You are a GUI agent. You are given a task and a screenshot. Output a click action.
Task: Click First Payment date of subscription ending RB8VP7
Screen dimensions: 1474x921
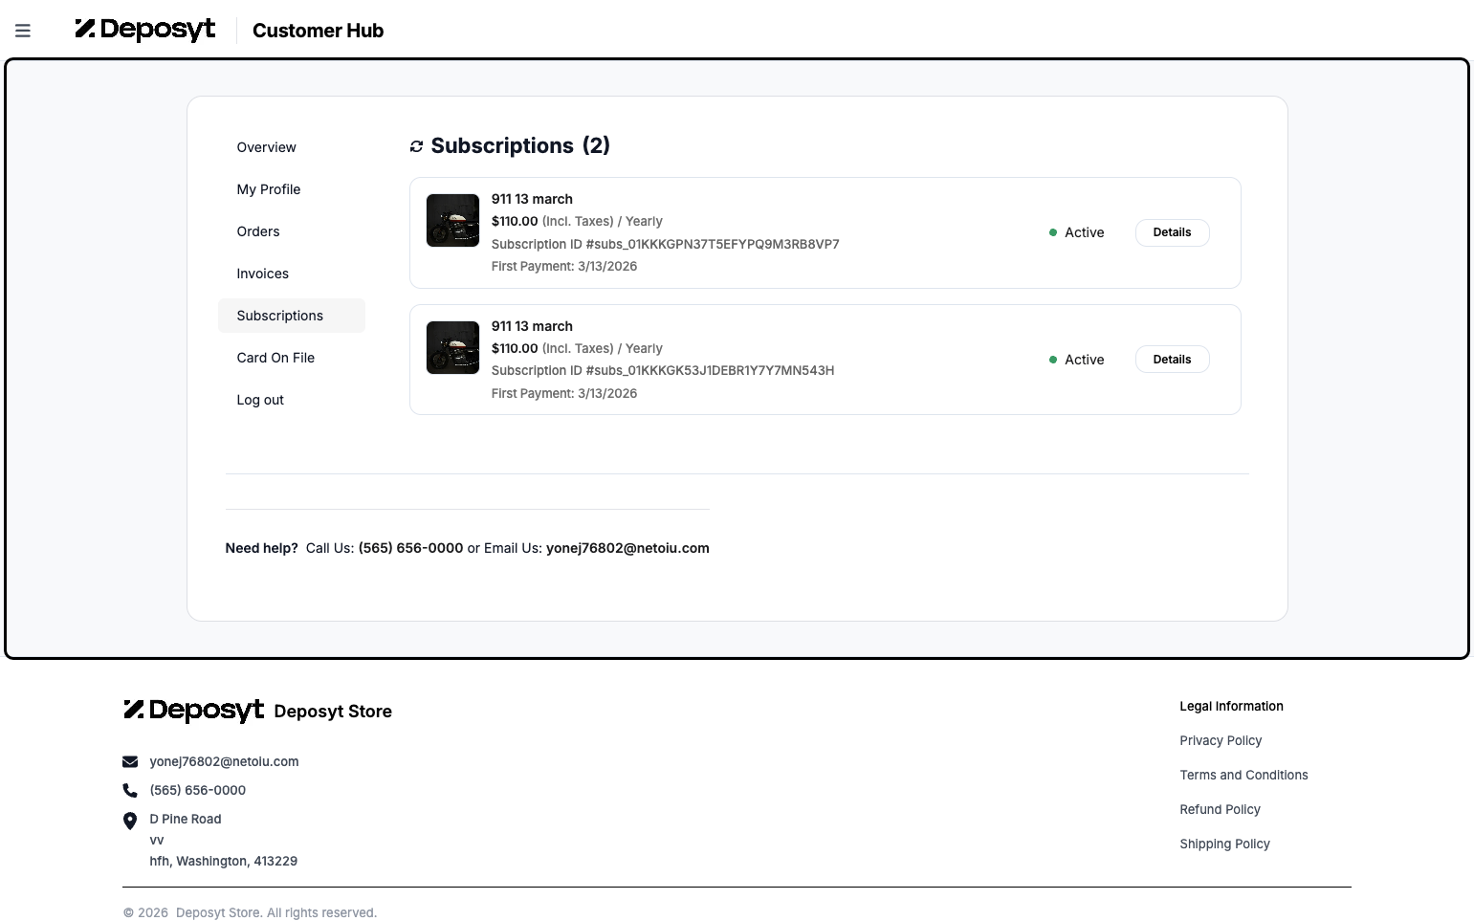[x=564, y=266]
